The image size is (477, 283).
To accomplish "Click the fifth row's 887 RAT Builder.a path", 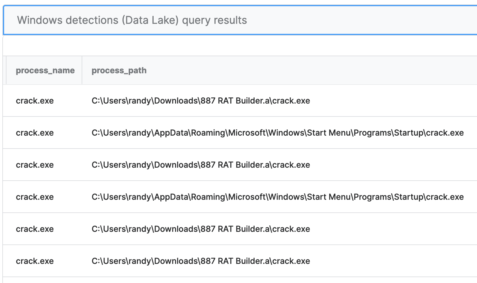I will [201, 229].
